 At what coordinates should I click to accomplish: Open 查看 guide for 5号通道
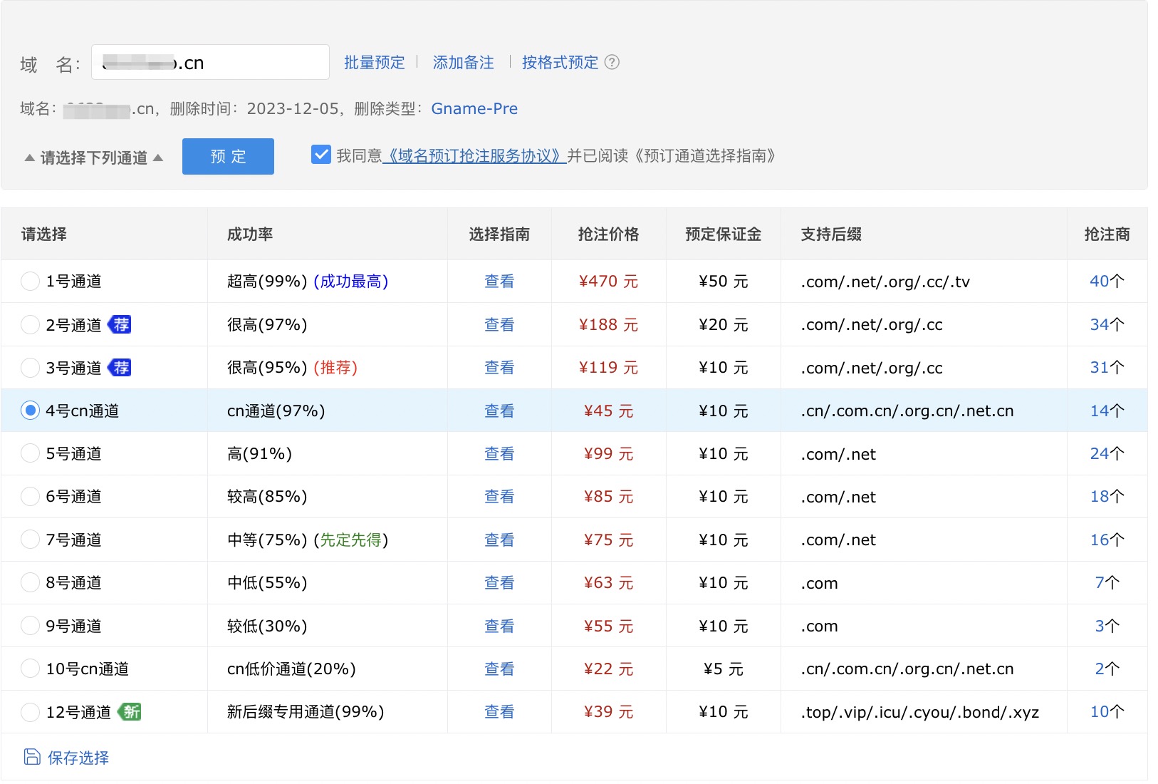(499, 453)
